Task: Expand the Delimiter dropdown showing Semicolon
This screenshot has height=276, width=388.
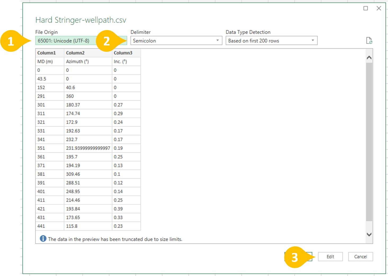Action: tap(176, 41)
